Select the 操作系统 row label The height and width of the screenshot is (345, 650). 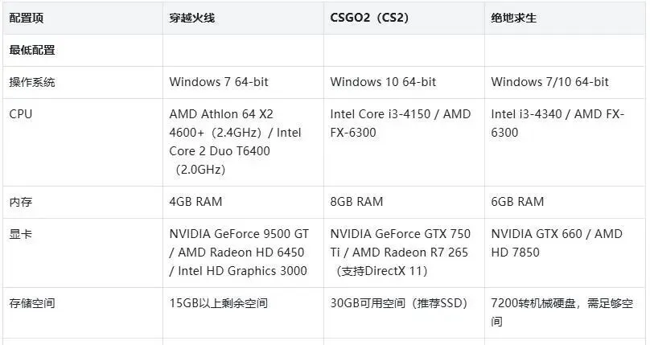(x=32, y=82)
